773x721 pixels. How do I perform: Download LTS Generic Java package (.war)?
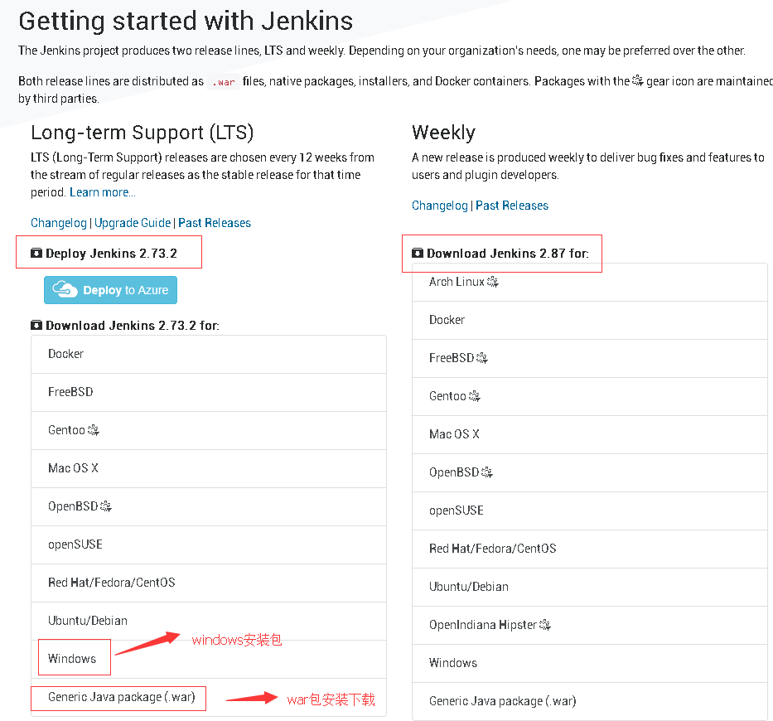[122, 697]
